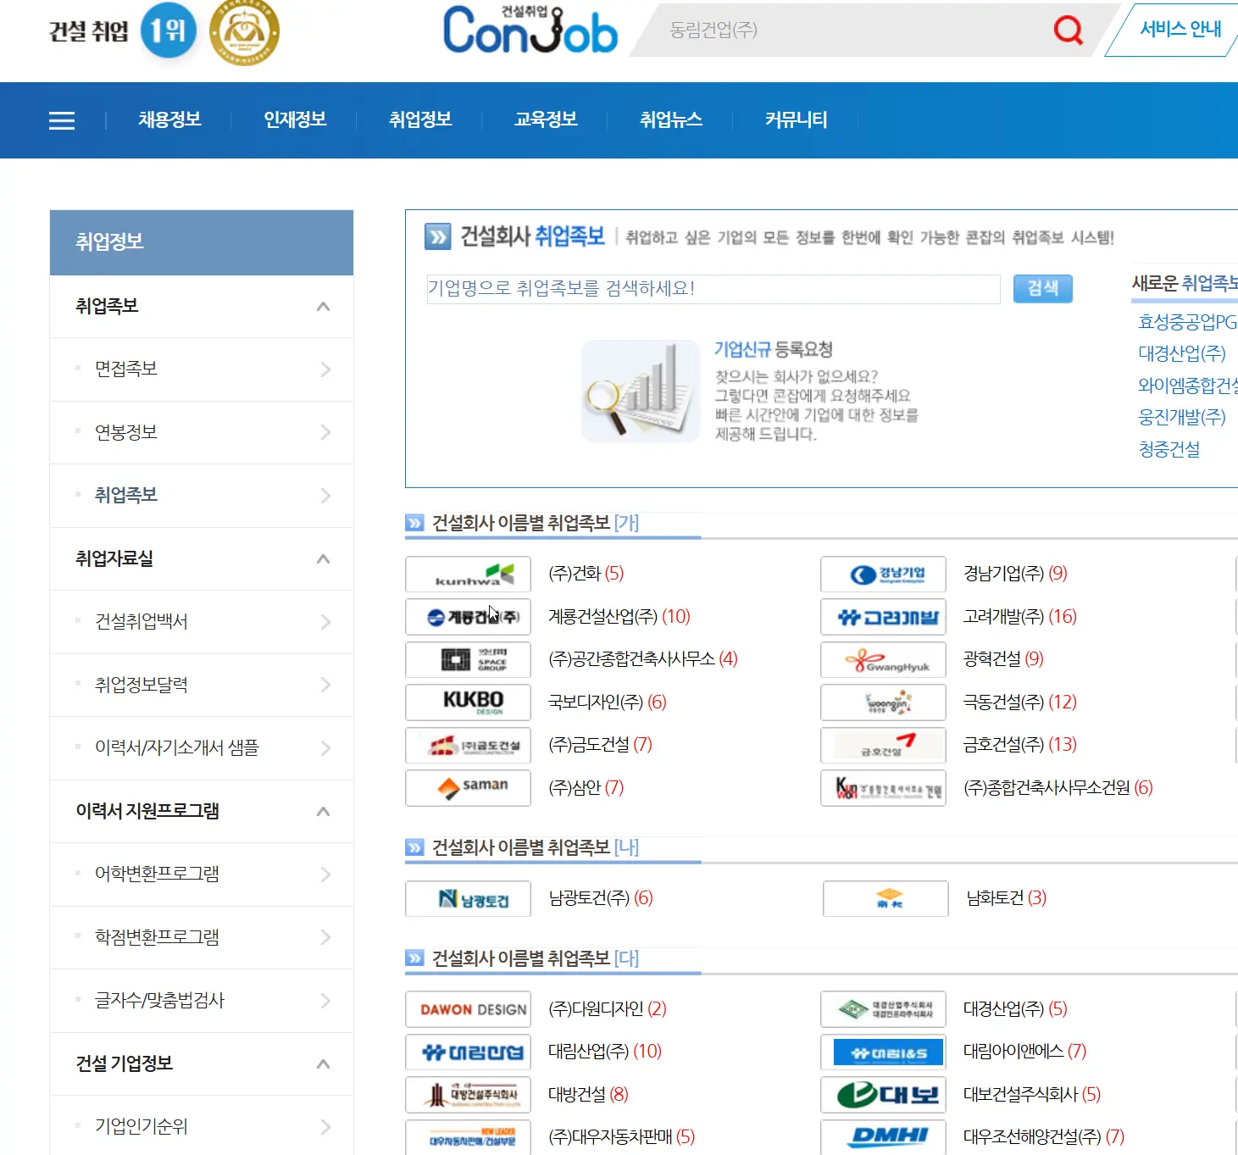
Task: Open the 대림산업(주) (10) link
Action: (604, 1052)
